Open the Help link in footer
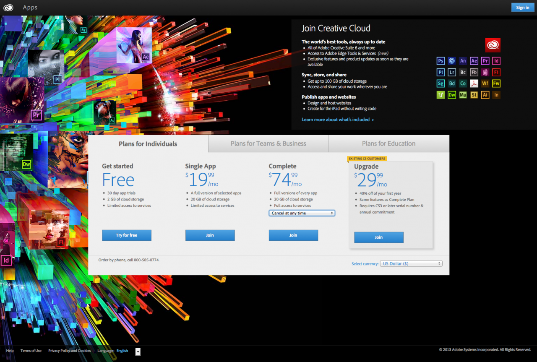Viewport: 537px width, 362px height. 10,351
